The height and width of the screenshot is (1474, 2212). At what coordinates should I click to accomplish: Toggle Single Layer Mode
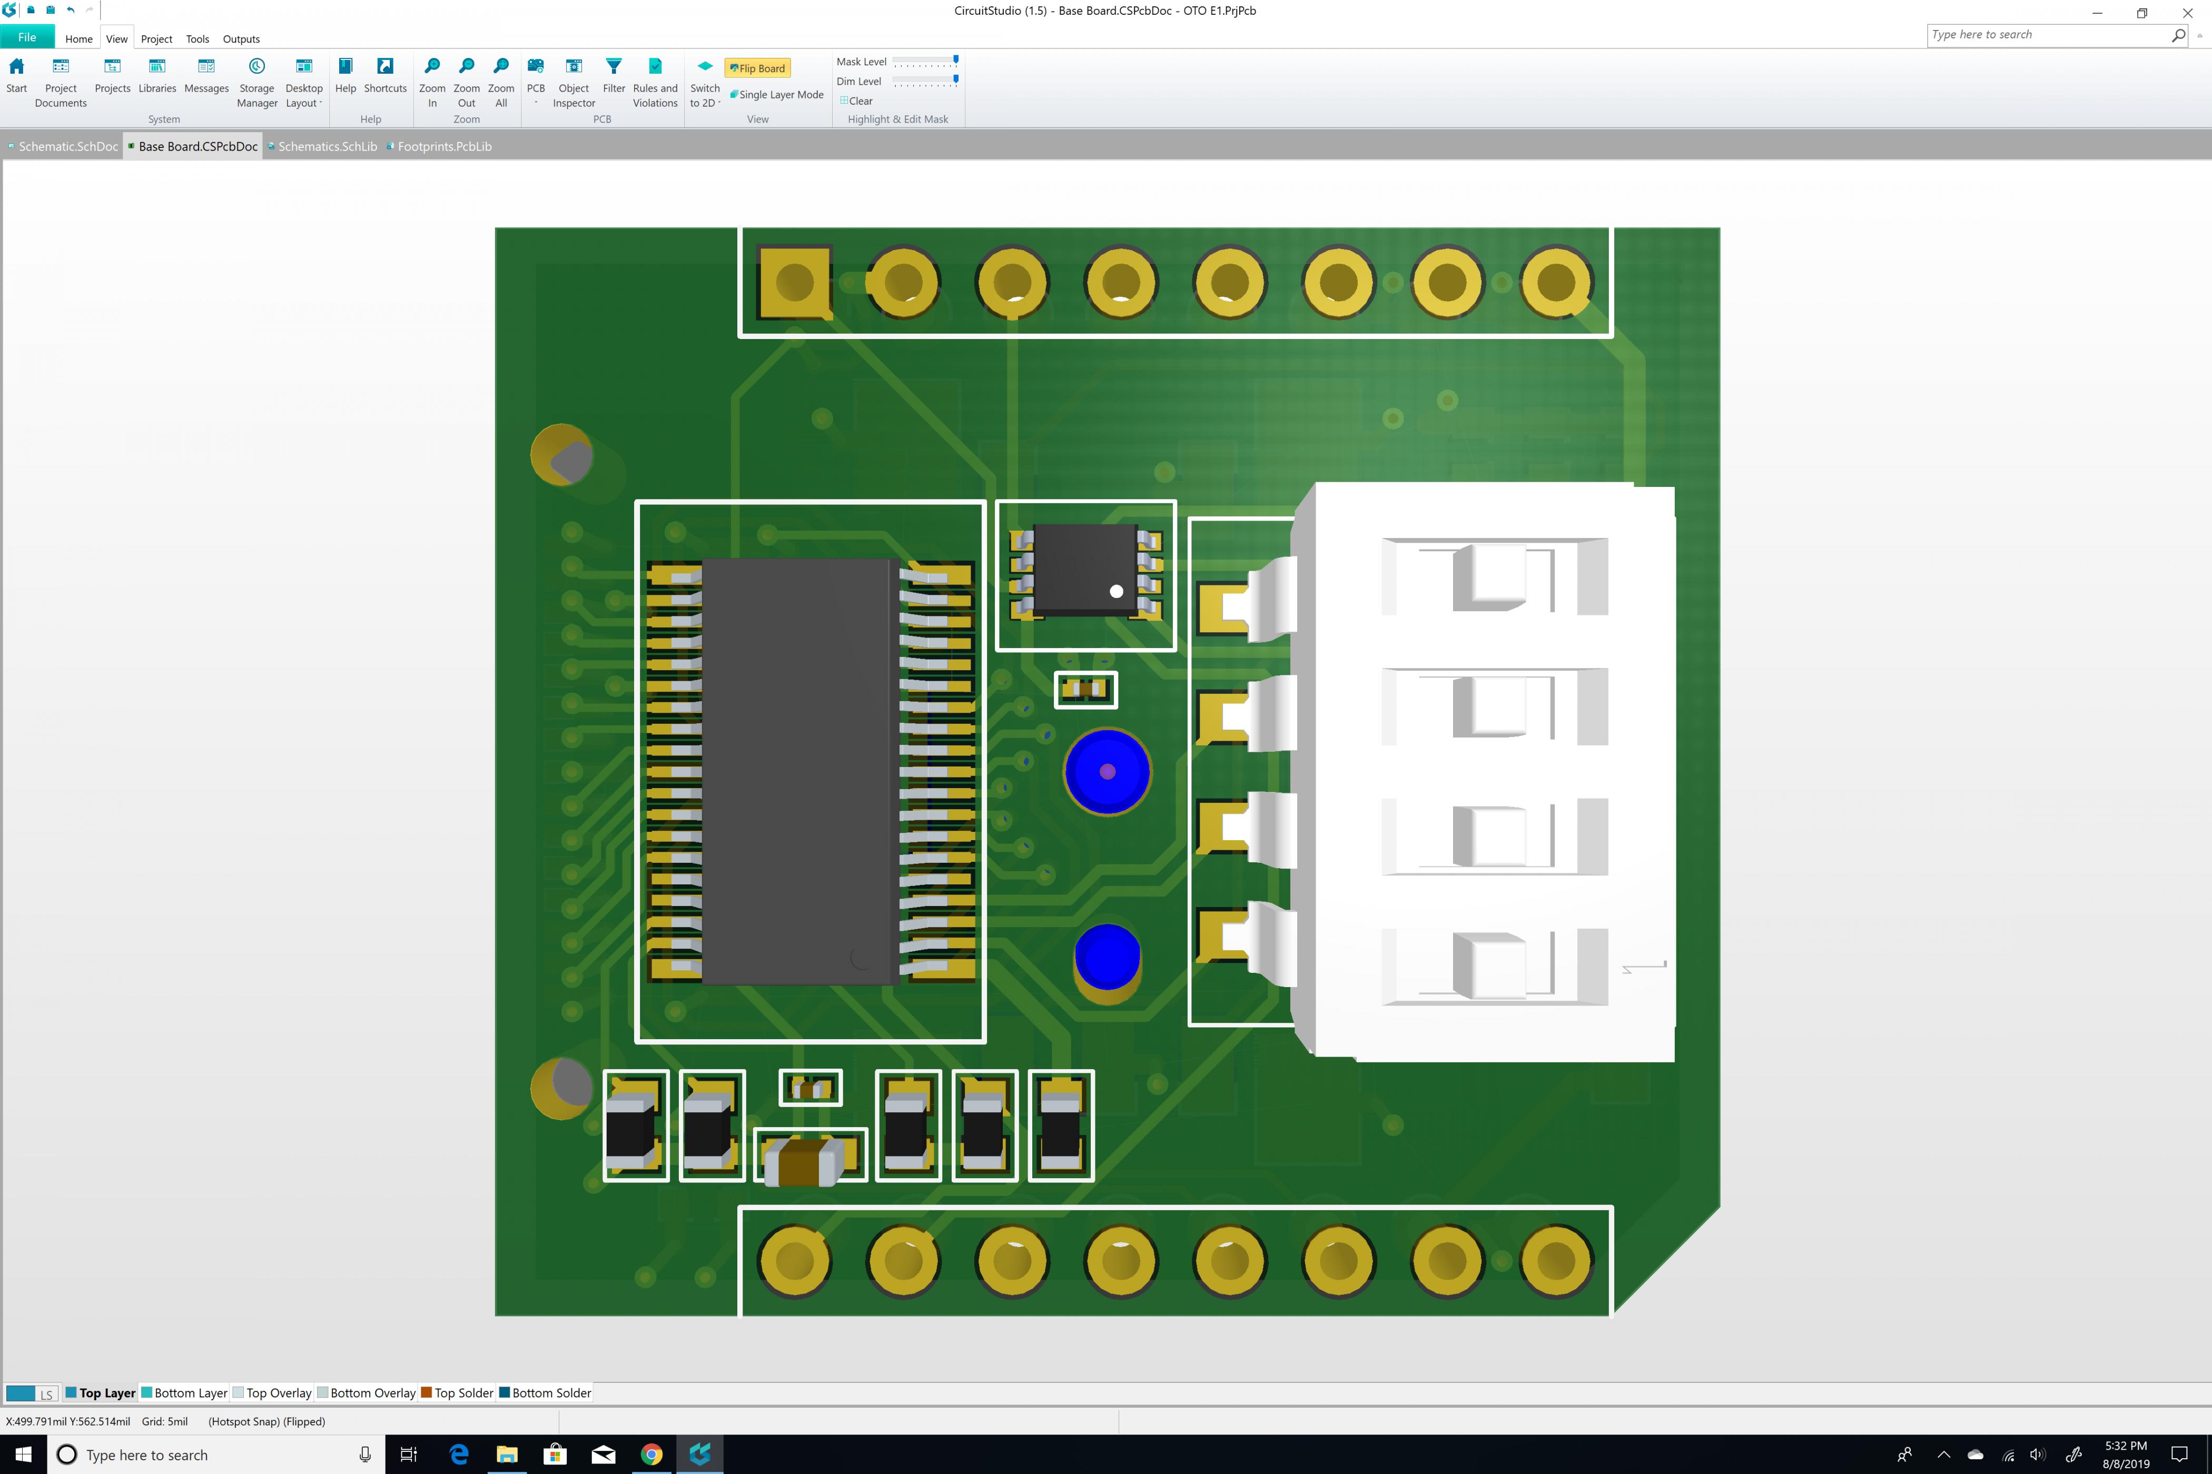click(x=776, y=95)
